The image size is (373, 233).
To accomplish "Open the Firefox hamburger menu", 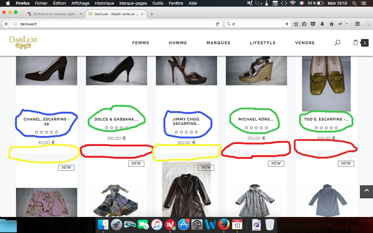I will point(358,24).
